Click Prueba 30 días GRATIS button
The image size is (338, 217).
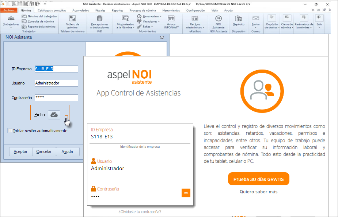pos(259,179)
